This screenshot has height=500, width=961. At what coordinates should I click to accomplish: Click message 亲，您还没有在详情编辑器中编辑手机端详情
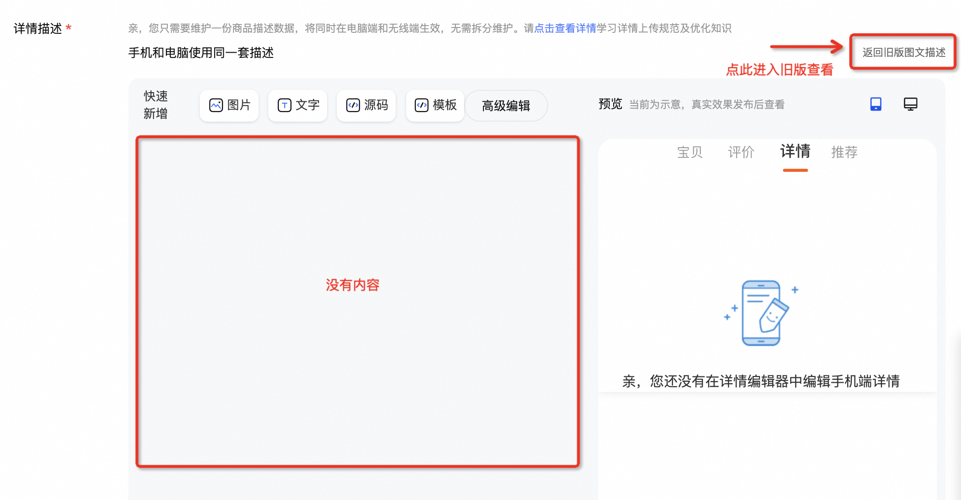click(761, 381)
